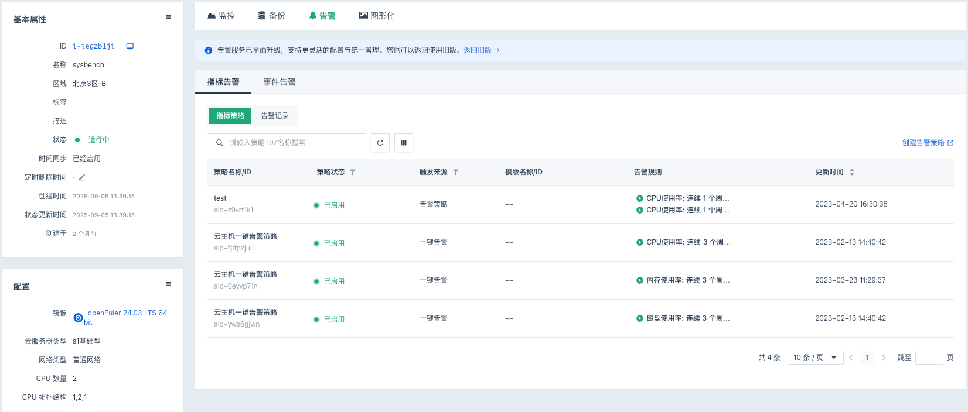Viewport: 968px width, 412px height.
Task: Go to the next page arrow
Action: coord(884,358)
